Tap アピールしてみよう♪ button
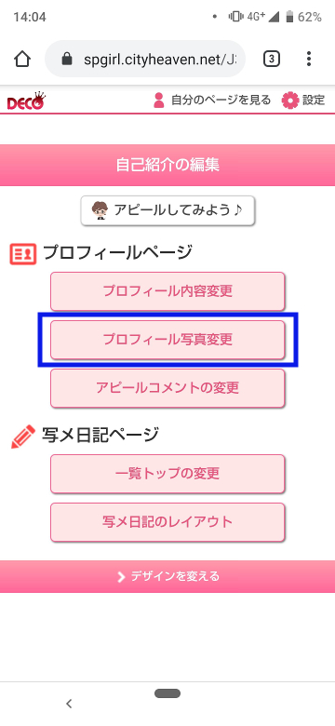The height and width of the screenshot is (726, 335). [x=167, y=210]
